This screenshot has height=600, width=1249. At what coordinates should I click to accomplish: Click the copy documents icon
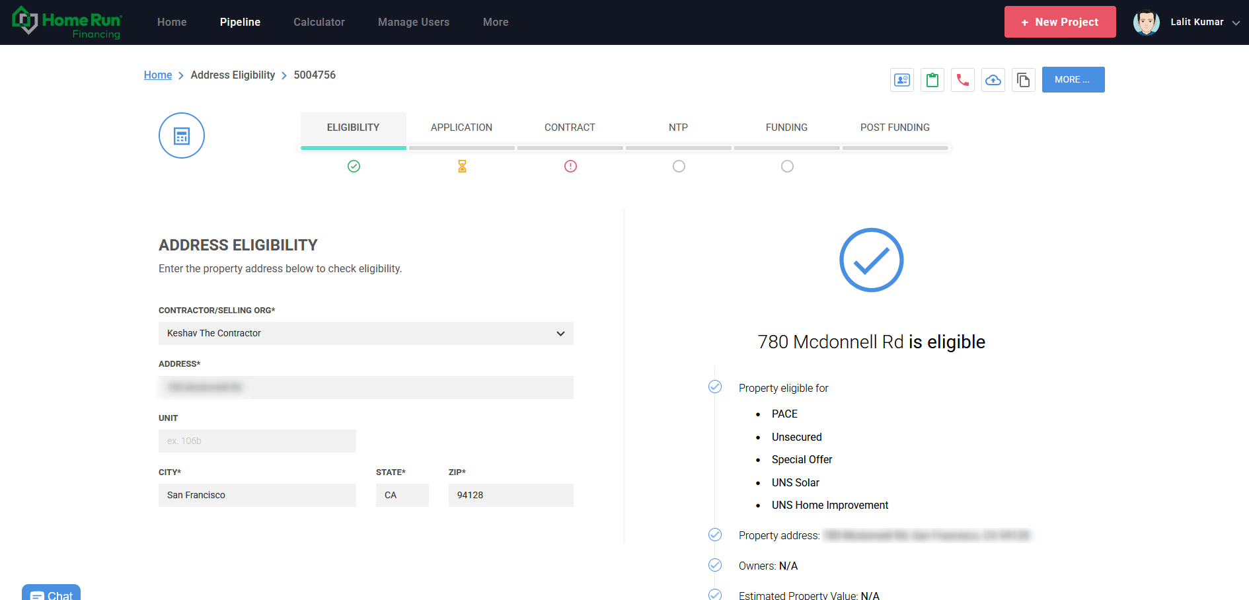click(1023, 80)
